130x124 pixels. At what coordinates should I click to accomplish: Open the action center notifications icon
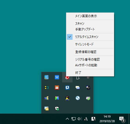(122, 119)
